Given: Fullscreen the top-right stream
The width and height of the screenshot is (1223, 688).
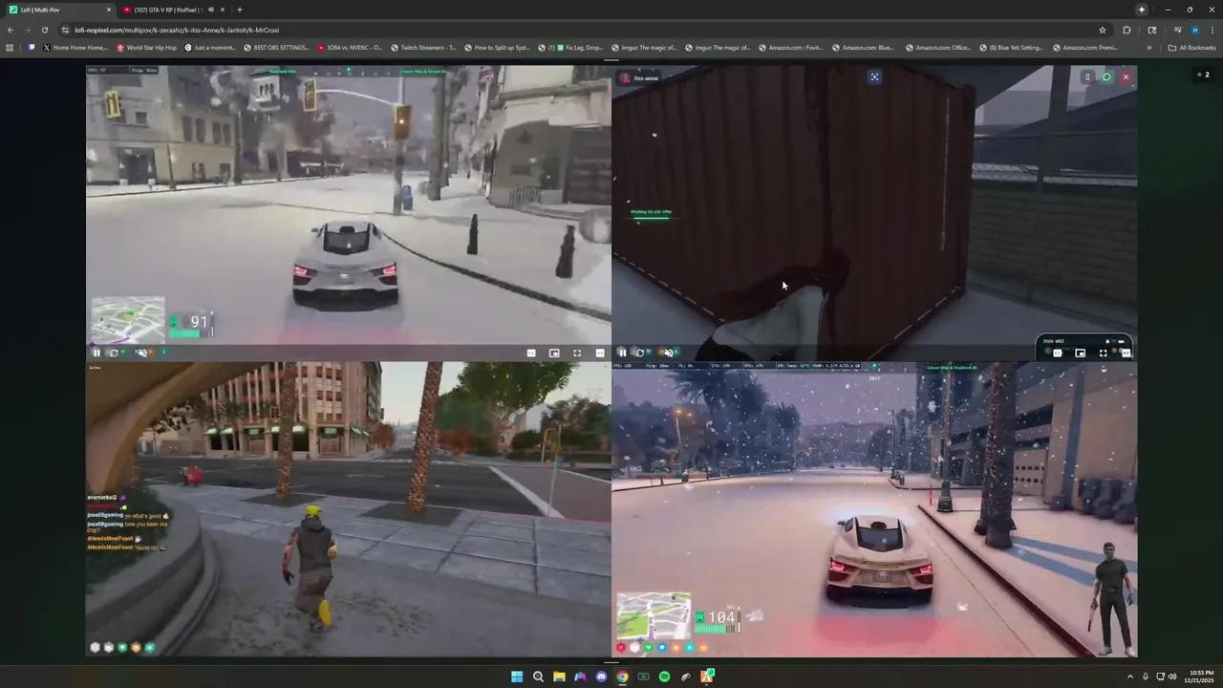Looking at the screenshot, I should [1103, 353].
